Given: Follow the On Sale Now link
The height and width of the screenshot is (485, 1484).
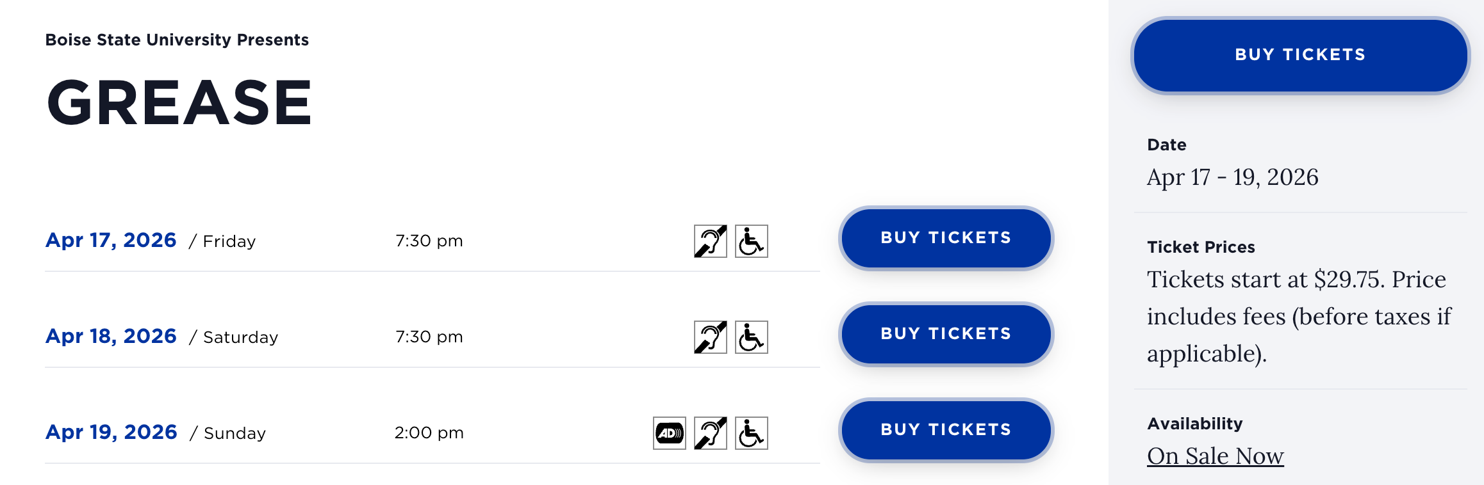Looking at the screenshot, I should click(x=1215, y=456).
